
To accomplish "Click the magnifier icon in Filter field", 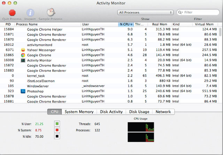I will click(x=180, y=12).
